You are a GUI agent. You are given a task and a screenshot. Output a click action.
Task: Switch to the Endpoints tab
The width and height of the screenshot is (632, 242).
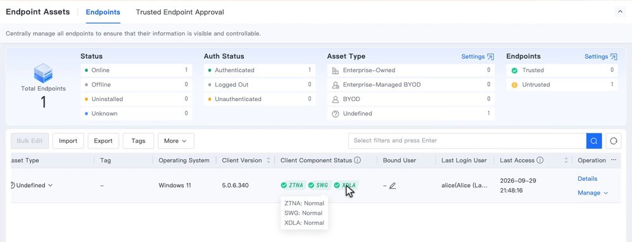(103, 12)
